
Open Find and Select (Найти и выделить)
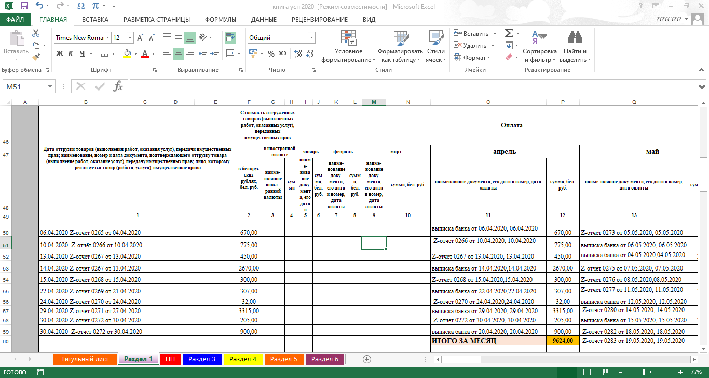[575, 47]
